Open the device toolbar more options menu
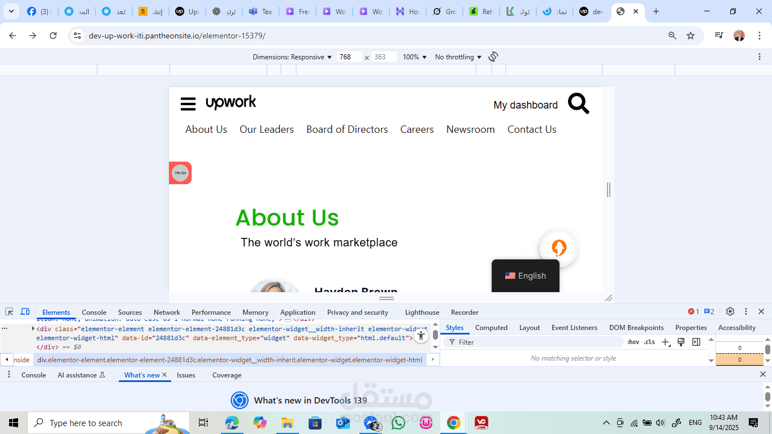This screenshot has height=434, width=772. (760, 57)
